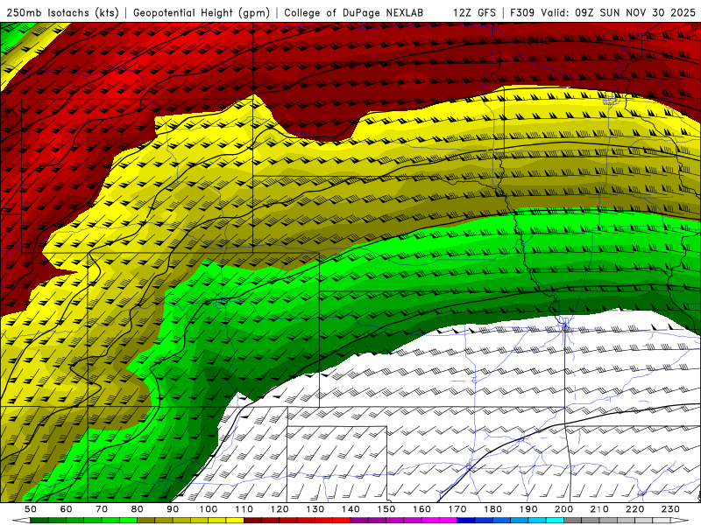Click the '12Z GFS' model run label
This screenshot has width=701, height=525.
tap(474, 12)
